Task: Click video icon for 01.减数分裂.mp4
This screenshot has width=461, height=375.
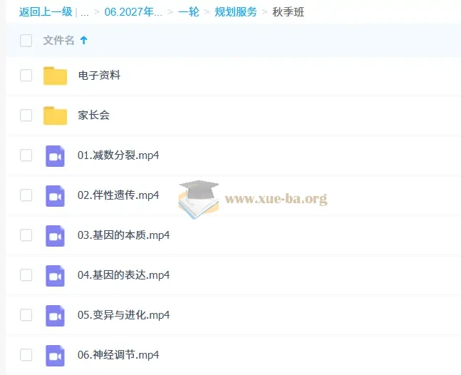Action: tap(55, 156)
